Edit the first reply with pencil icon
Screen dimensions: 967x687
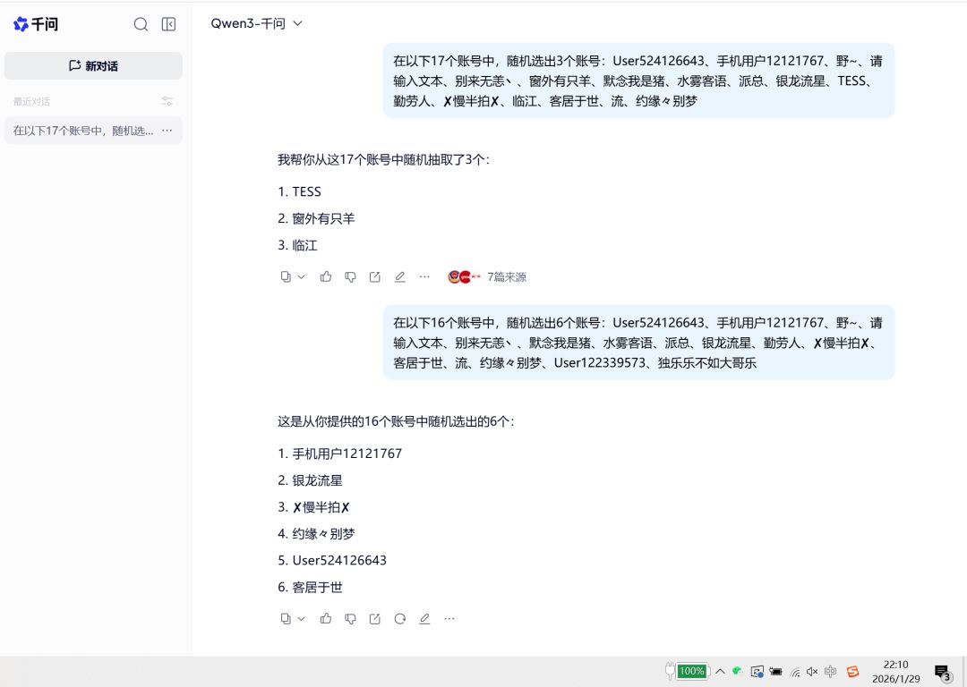click(399, 276)
